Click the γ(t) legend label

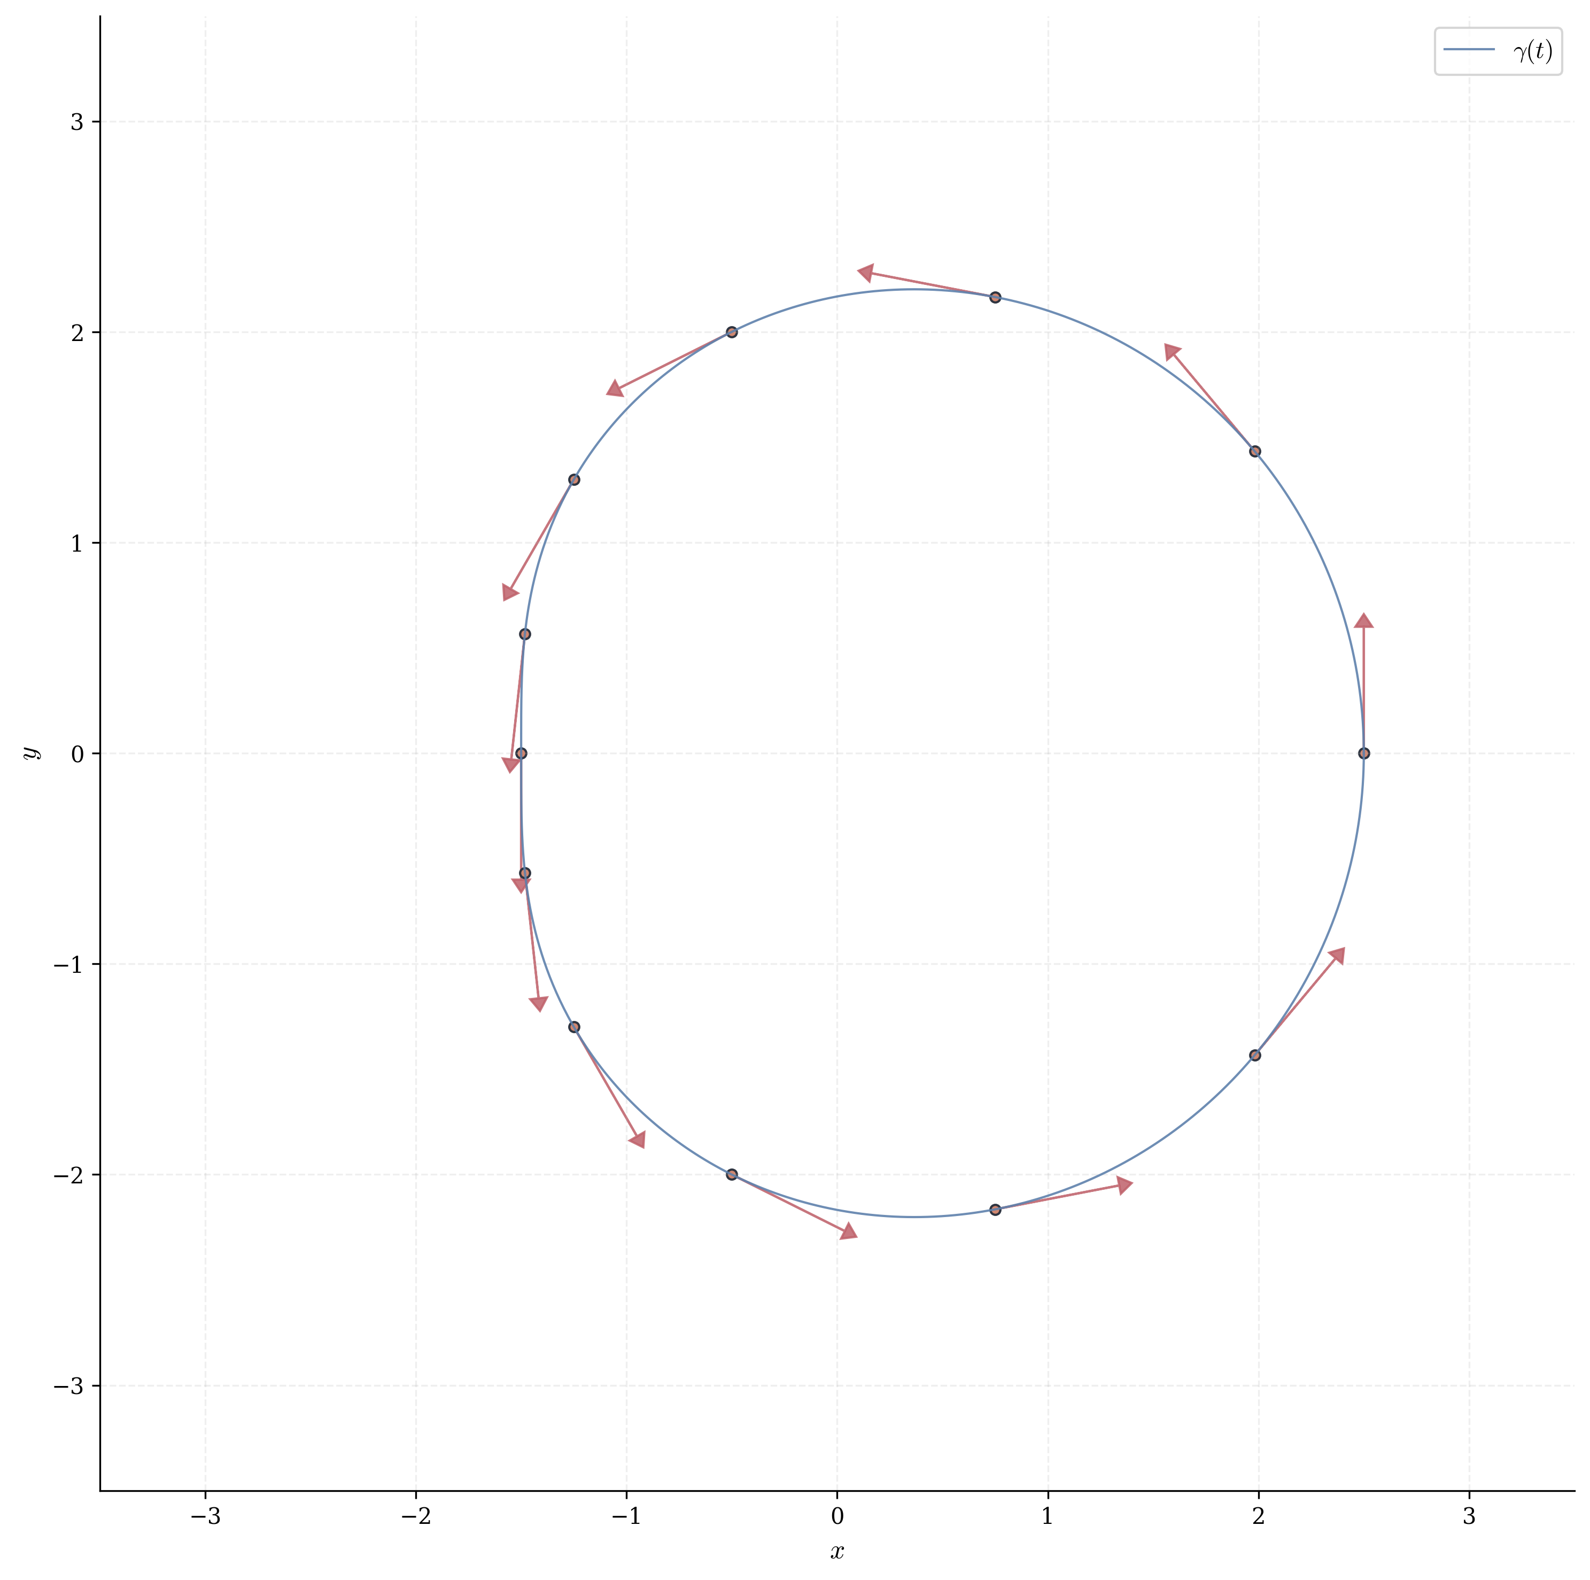coord(1532,51)
